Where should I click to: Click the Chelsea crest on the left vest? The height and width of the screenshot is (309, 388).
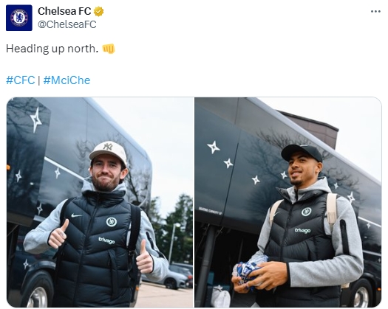coord(112,222)
